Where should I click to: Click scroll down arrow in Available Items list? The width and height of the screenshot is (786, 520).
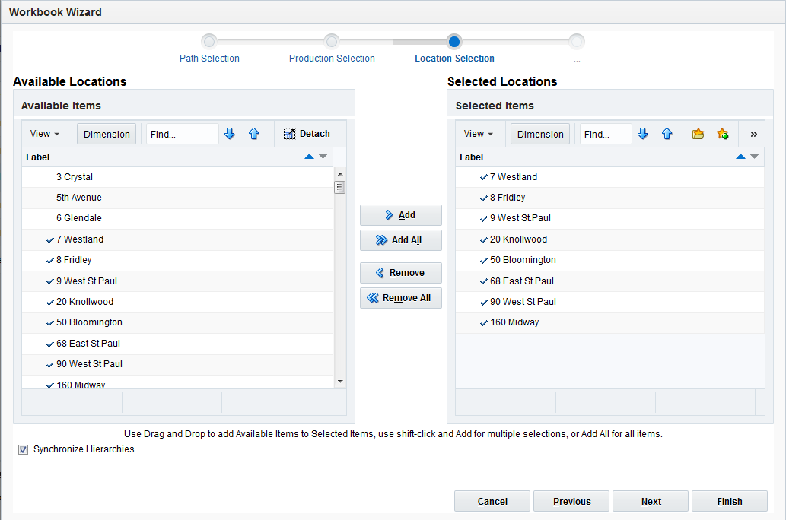click(x=340, y=382)
